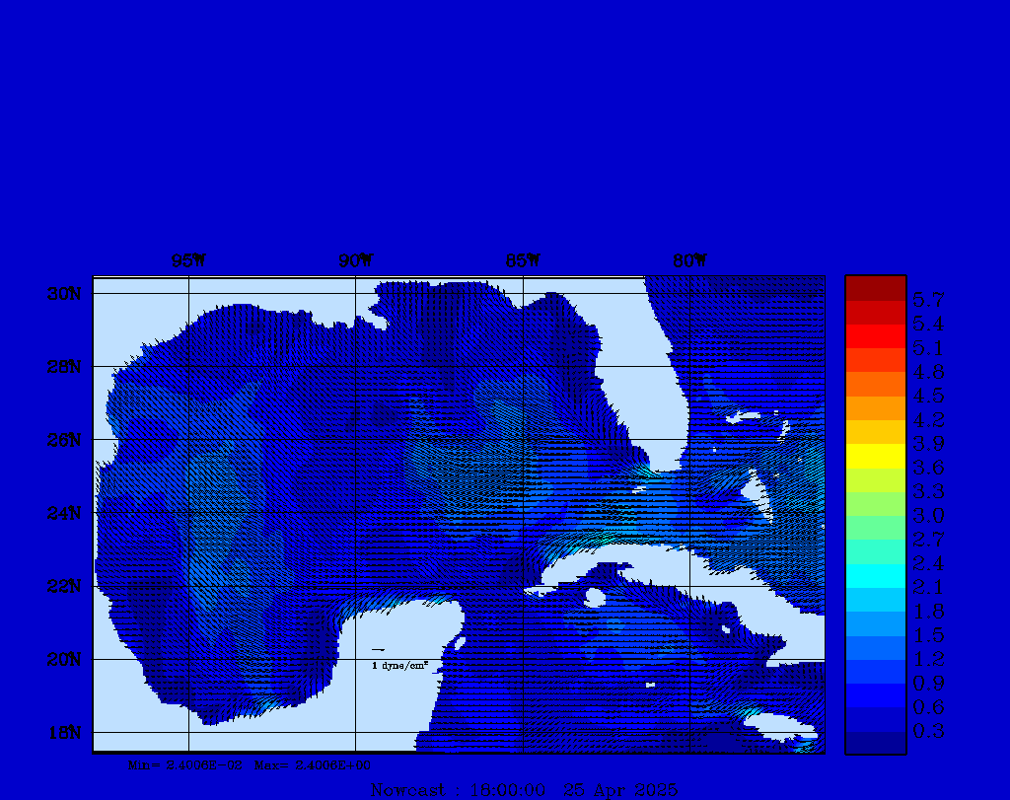Click the darkest blue bottom colorbar swatch
The image size is (1010, 800).
point(875,743)
